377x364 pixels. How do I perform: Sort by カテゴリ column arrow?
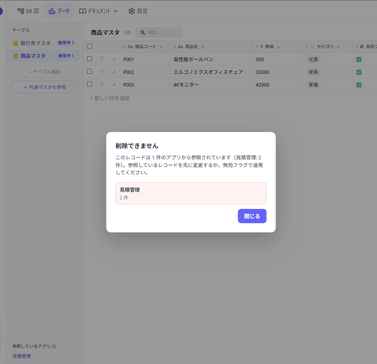338,47
